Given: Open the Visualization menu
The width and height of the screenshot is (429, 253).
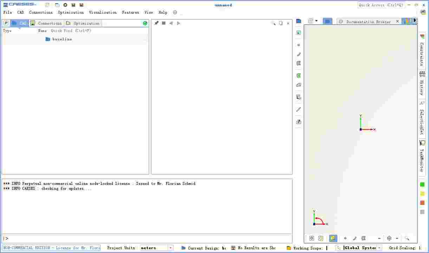Looking at the screenshot, I should click(103, 12).
